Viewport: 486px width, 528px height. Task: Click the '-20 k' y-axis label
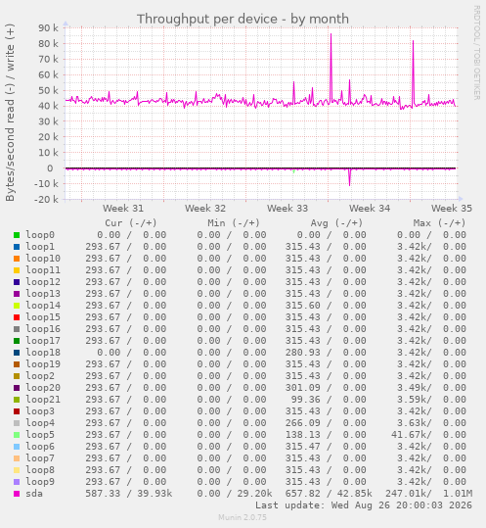pos(46,200)
